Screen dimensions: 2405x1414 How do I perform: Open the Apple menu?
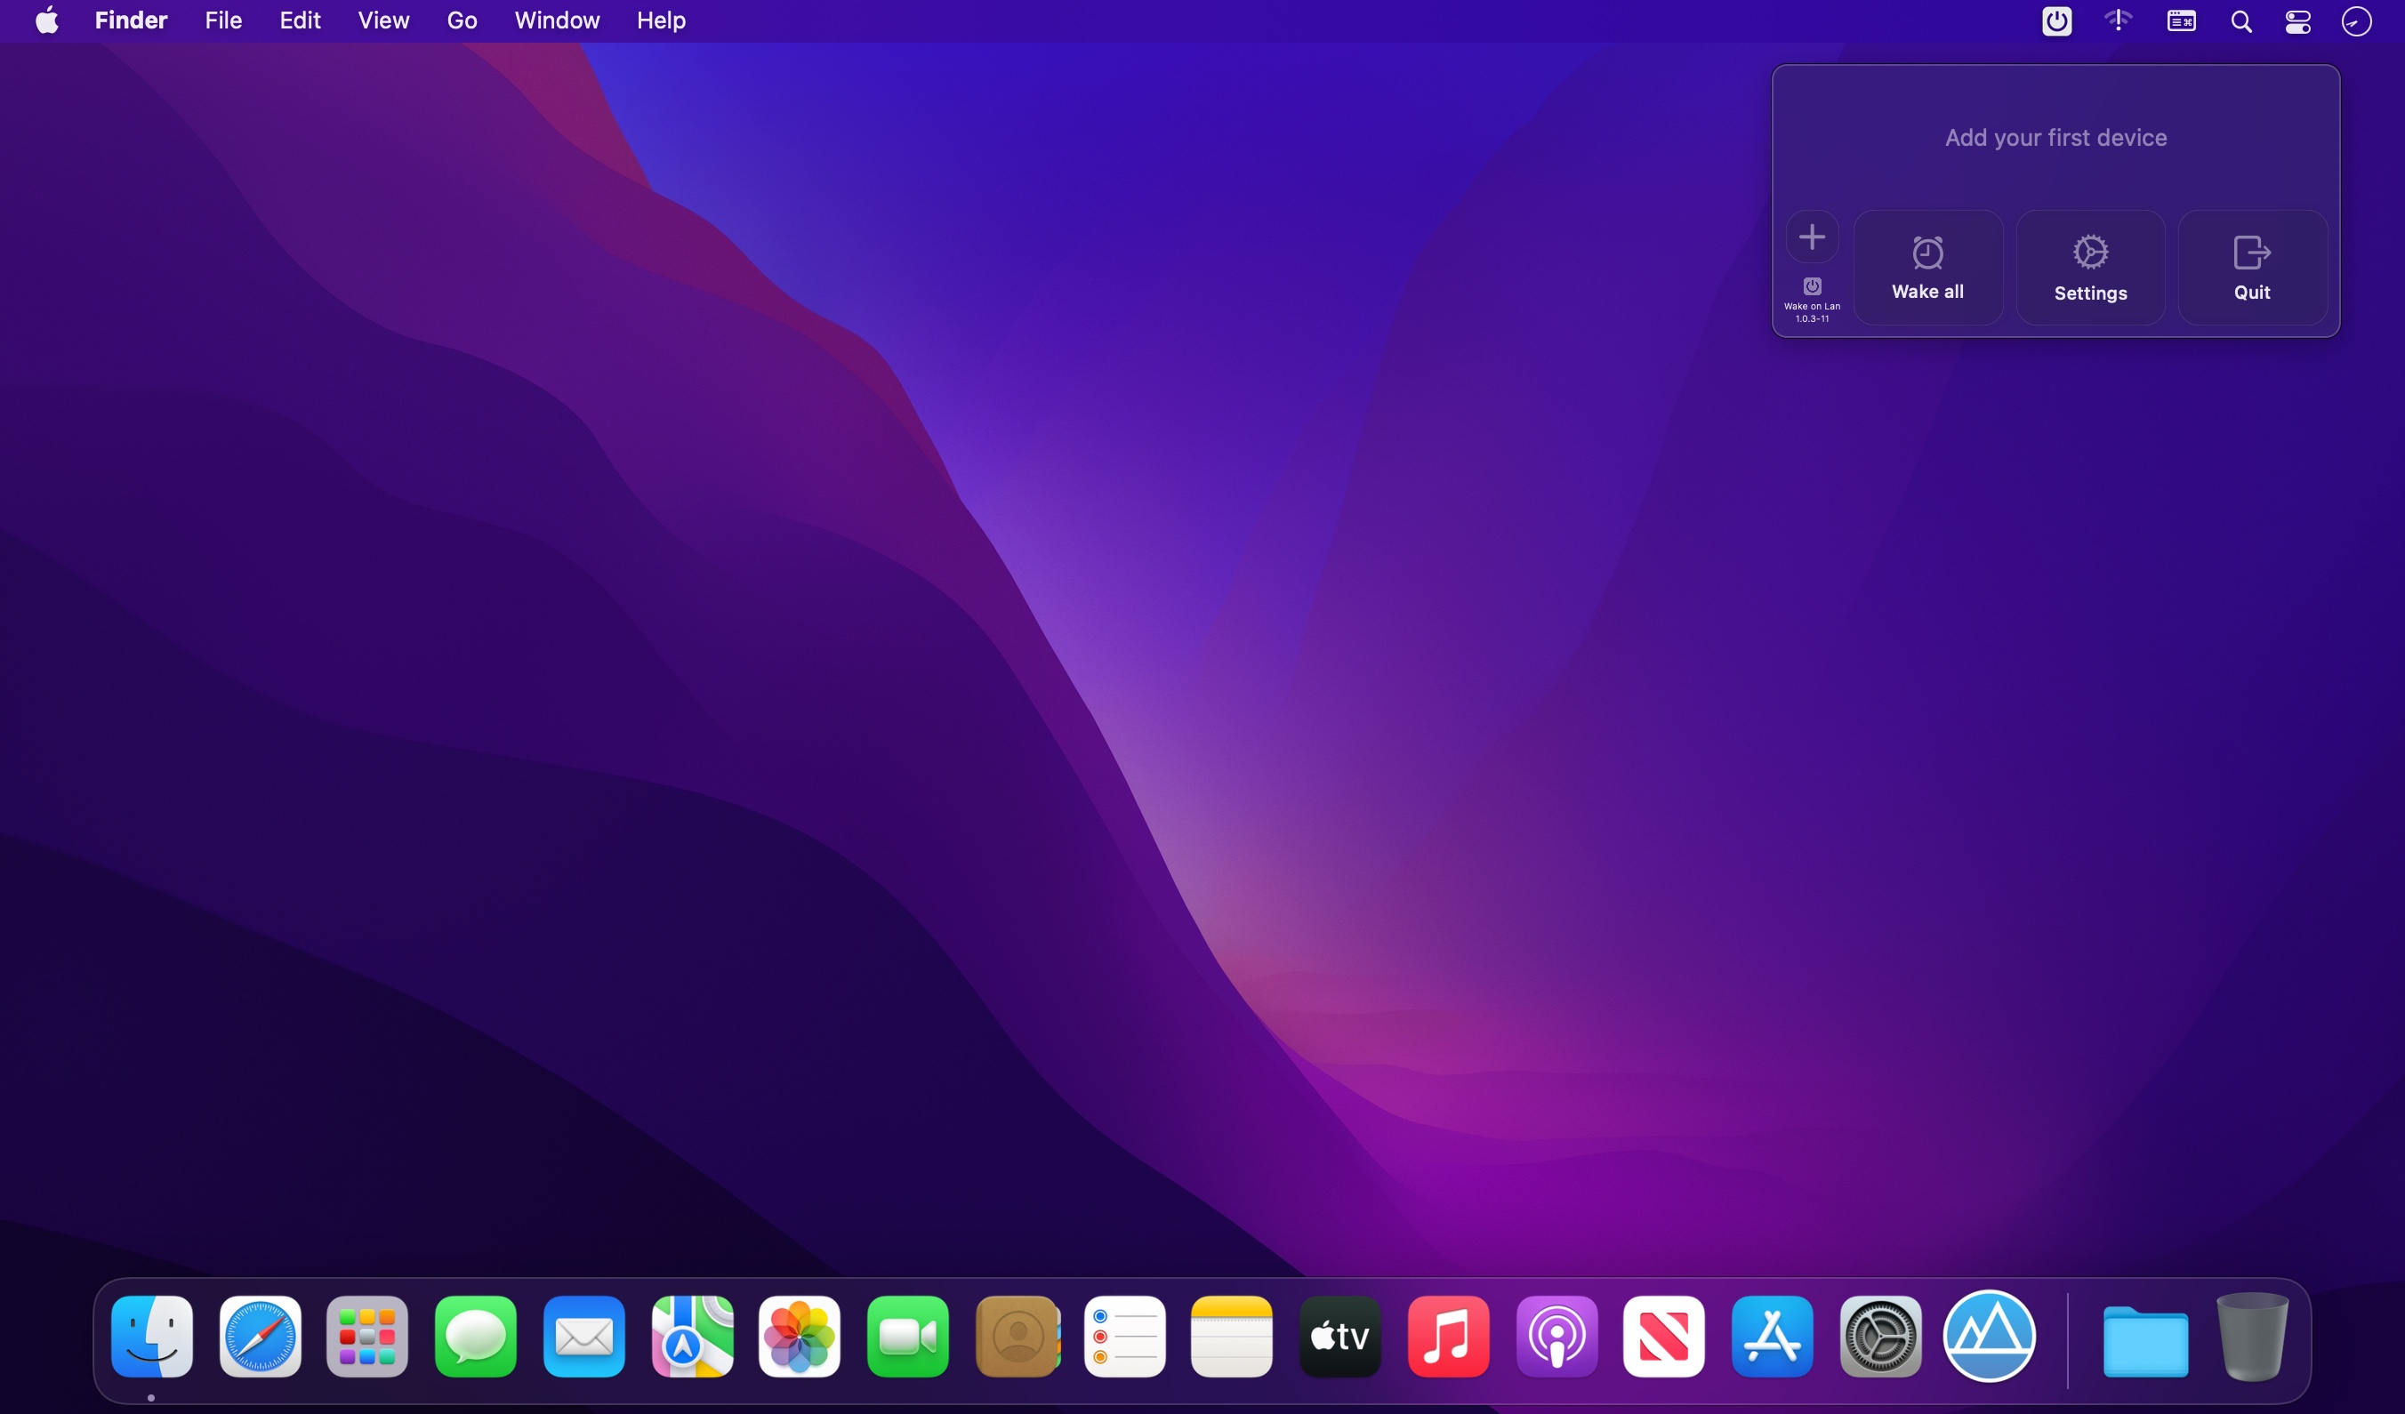coord(47,20)
